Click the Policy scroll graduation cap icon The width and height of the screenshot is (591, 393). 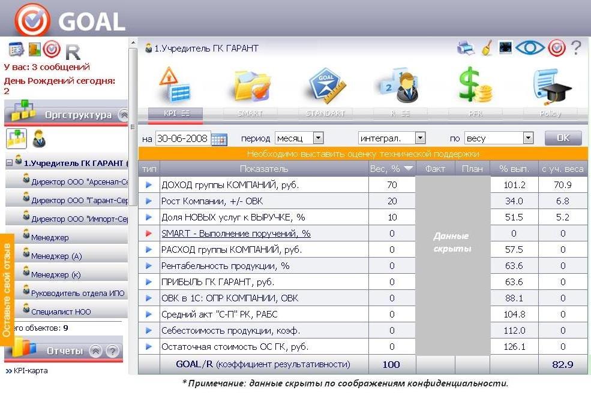[551, 86]
